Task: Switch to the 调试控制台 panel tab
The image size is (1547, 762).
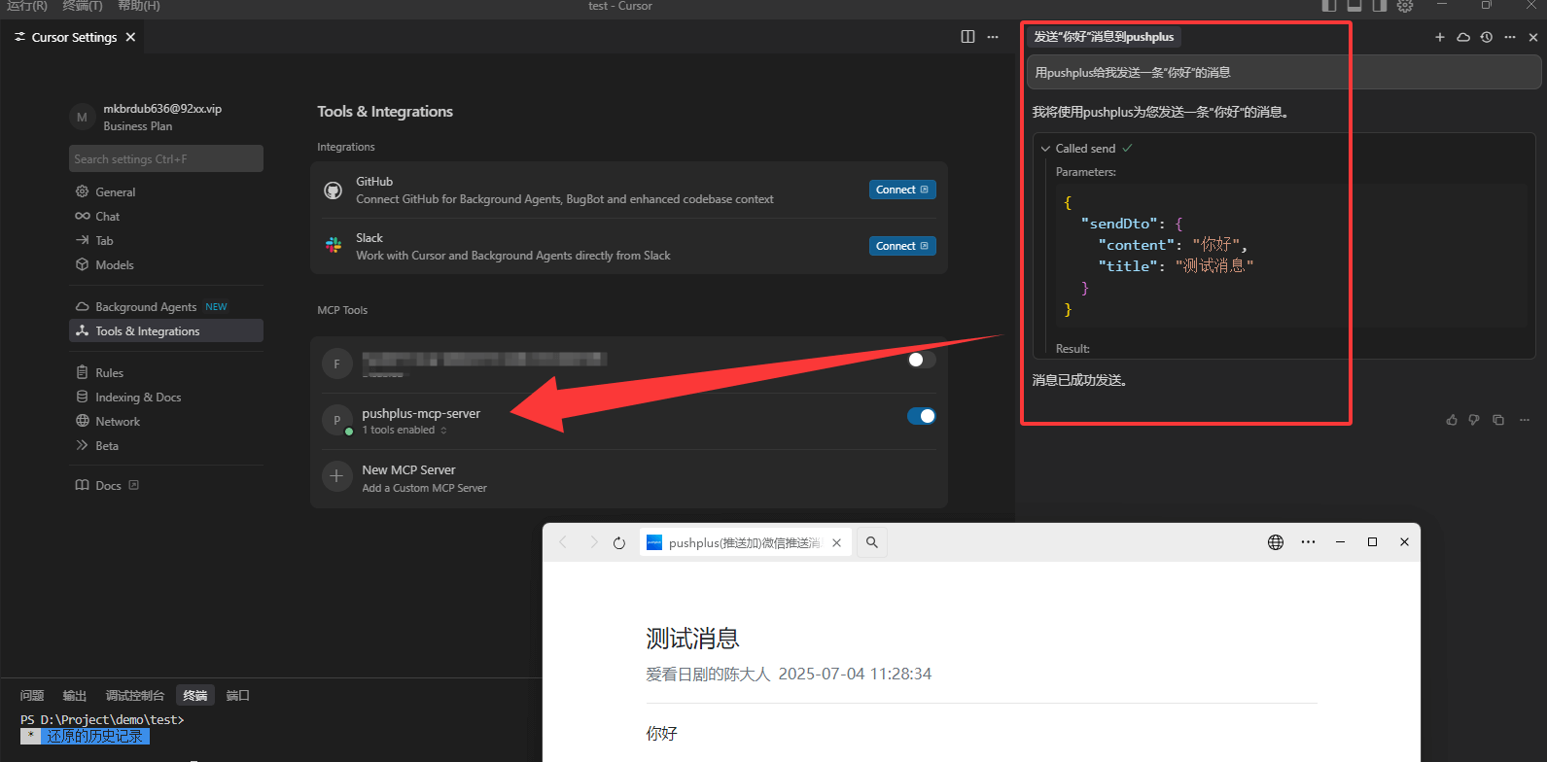Action: click(135, 695)
